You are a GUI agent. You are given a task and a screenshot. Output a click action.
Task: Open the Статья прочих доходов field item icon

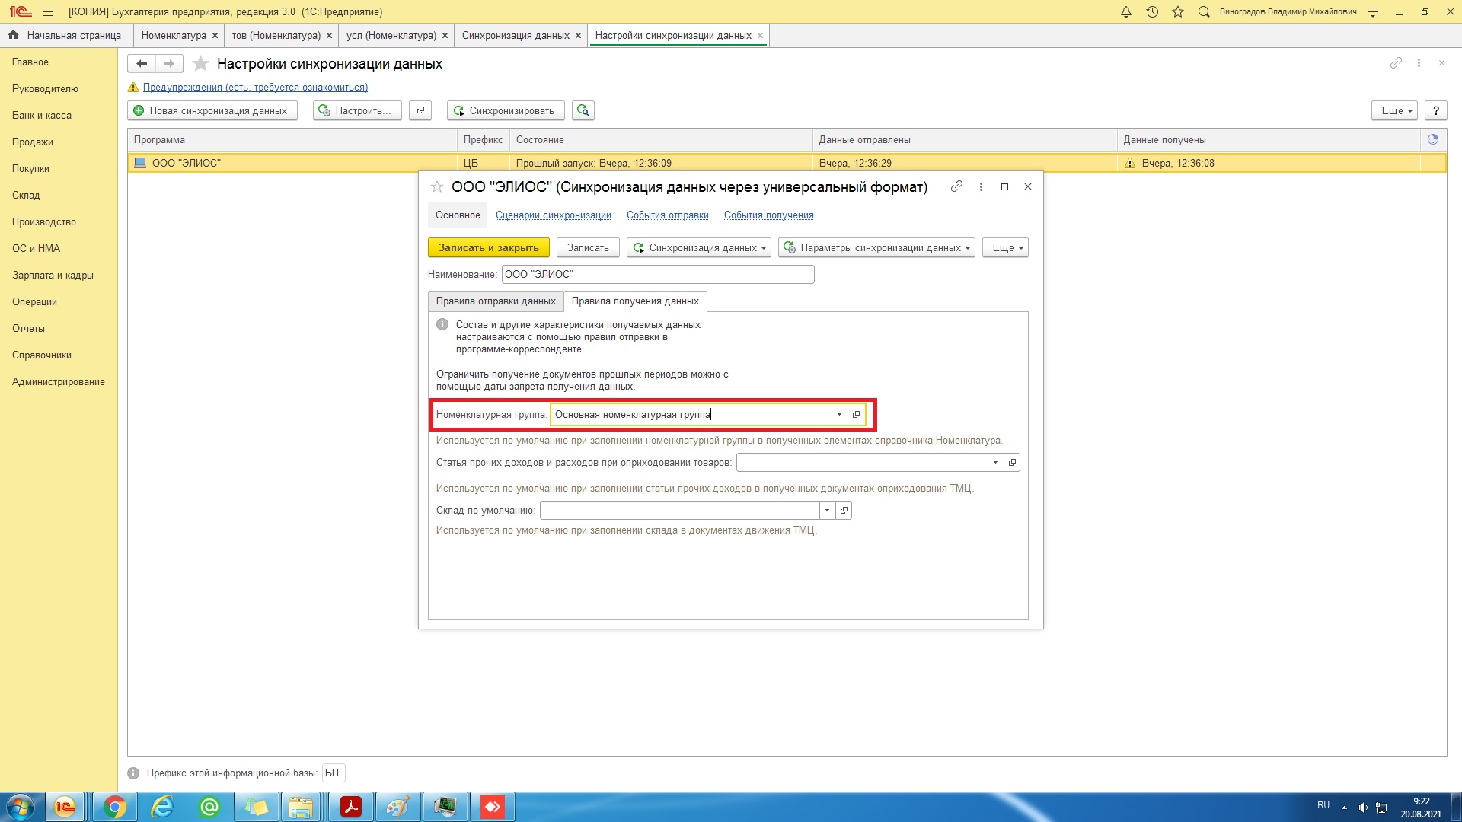click(1012, 462)
